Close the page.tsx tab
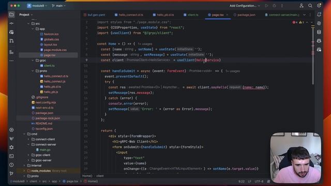The width and height of the screenshot is (331, 186). tap(227, 15)
